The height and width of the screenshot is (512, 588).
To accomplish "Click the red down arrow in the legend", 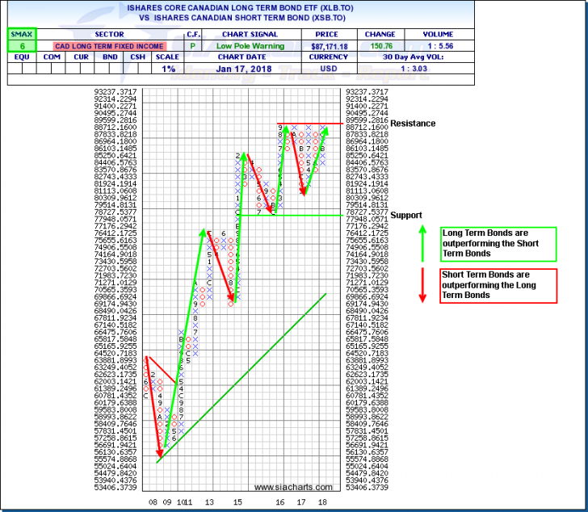I will [422, 285].
